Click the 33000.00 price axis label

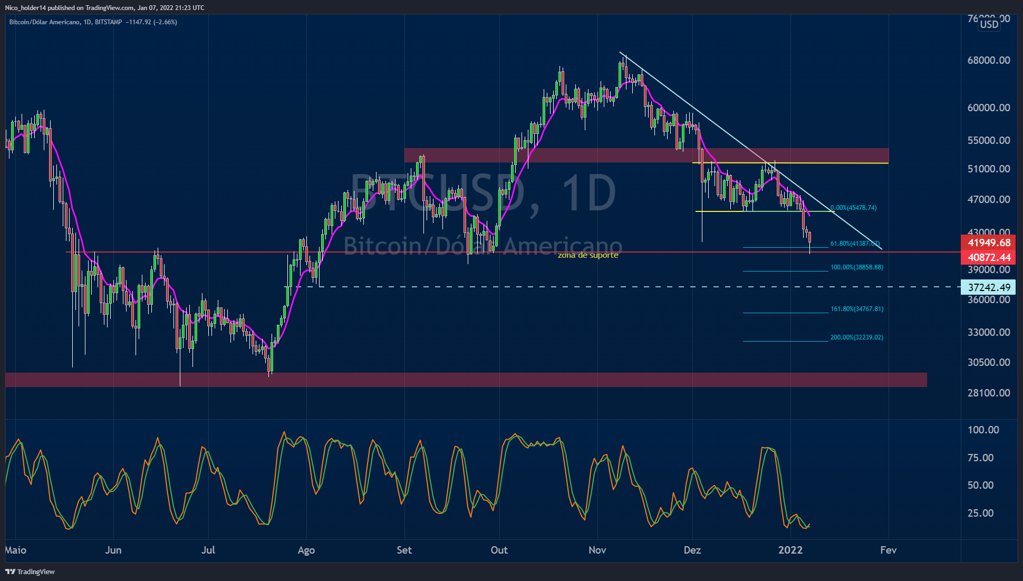tap(989, 332)
